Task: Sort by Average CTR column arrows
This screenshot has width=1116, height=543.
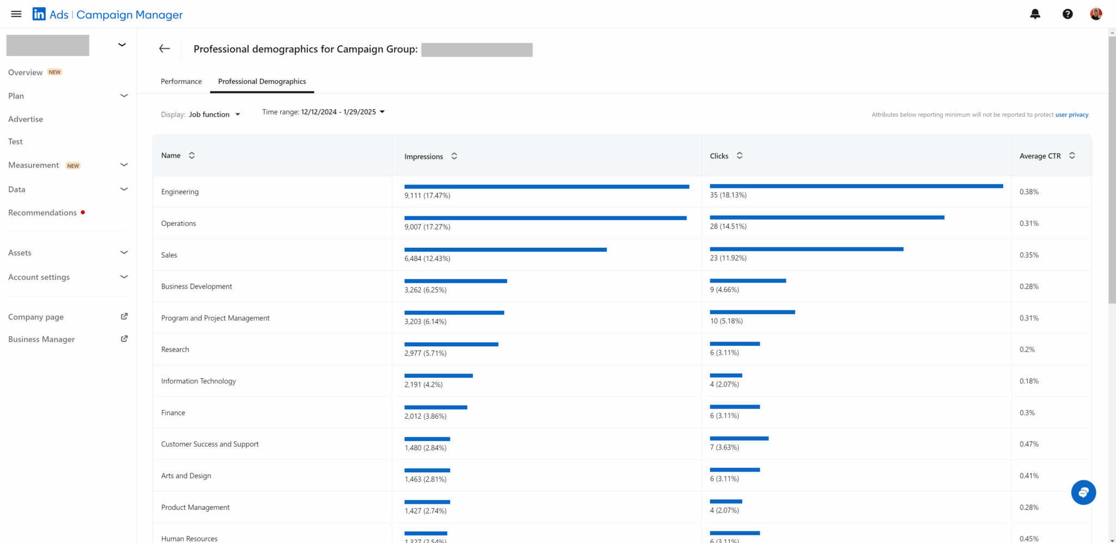Action: click(x=1072, y=156)
